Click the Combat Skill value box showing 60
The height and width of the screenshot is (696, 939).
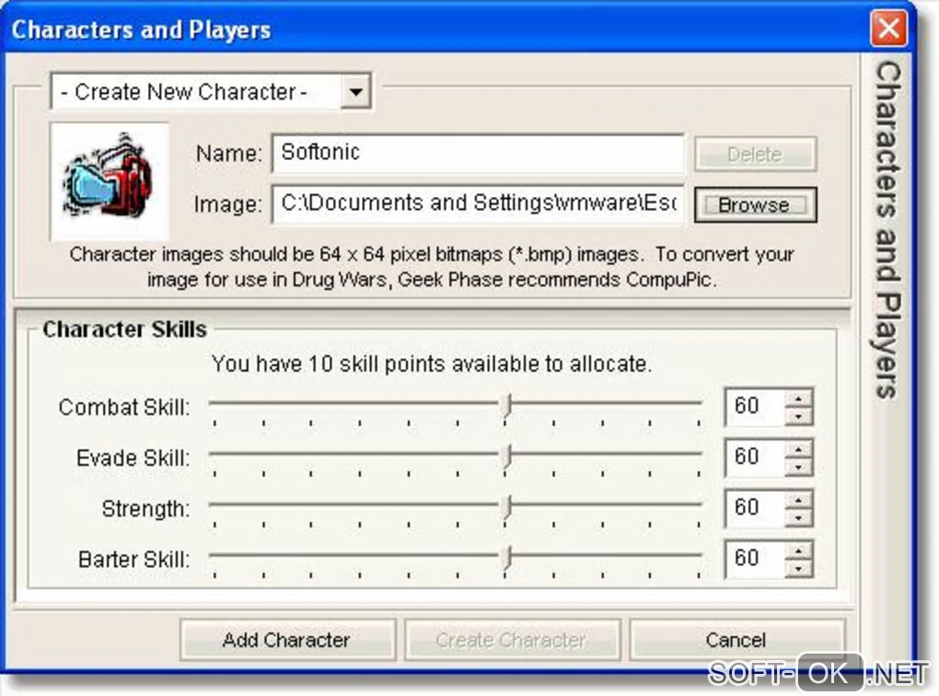pyautogui.click(x=755, y=407)
